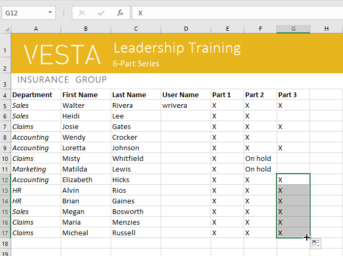The height and width of the screenshot is (256, 343).
Task: Click the Select All corner triangle
Action: coord(6,29)
